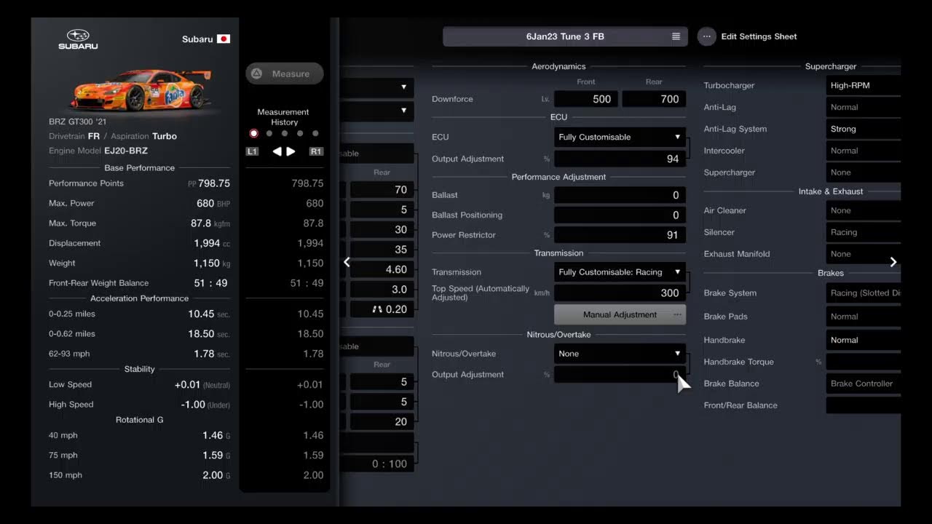The width and height of the screenshot is (932, 524).
Task: Open the Nitrous/Overtake None dropdown
Action: 620,354
